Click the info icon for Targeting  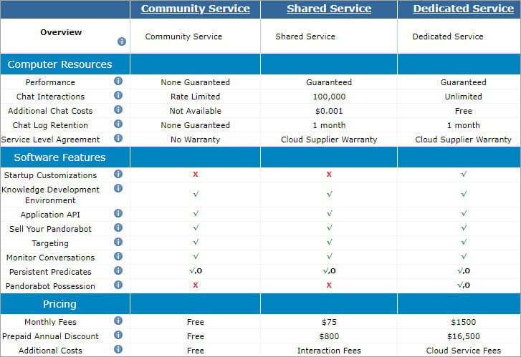[118, 242]
